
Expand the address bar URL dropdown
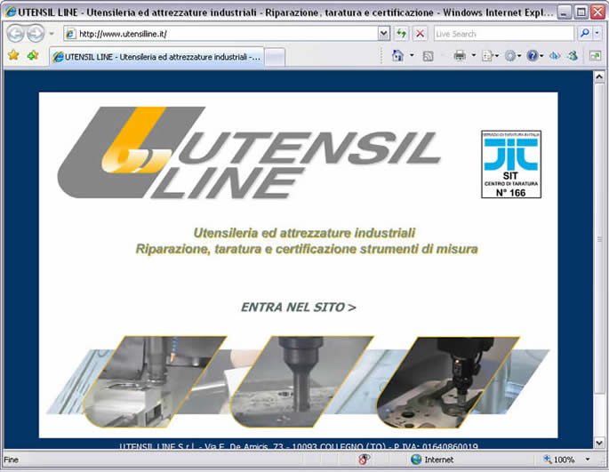tap(384, 34)
